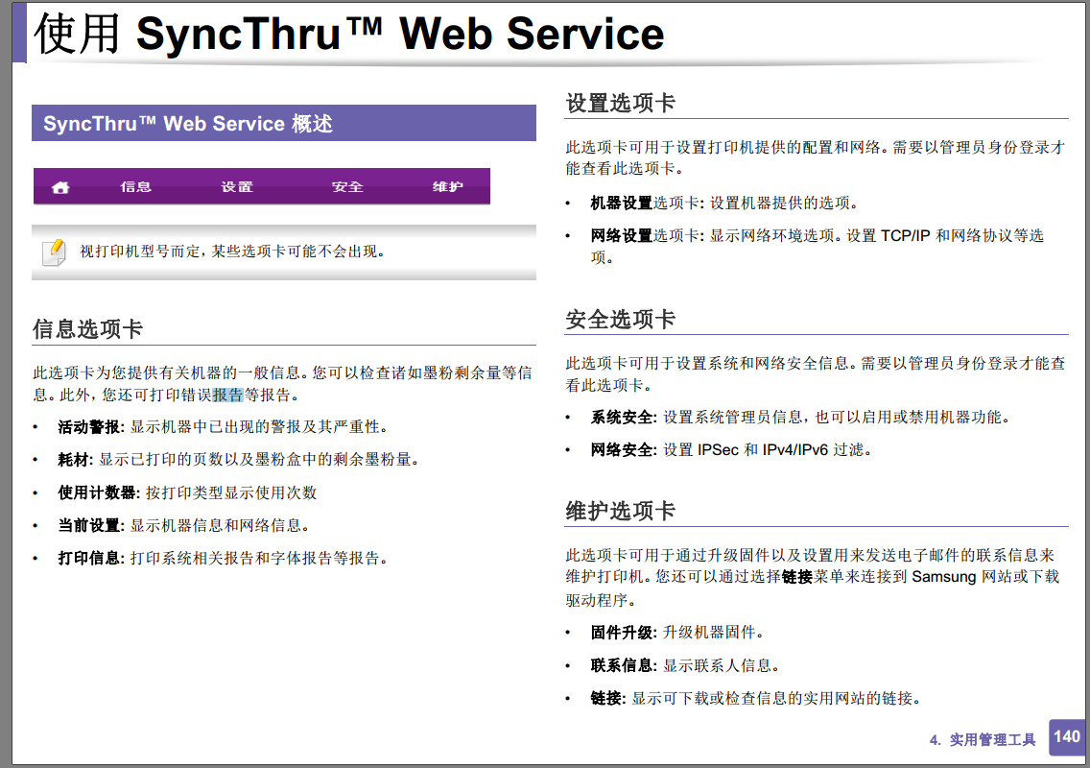Click the heading "维护选项卡"
This screenshot has width=1090, height=768.
click(x=620, y=511)
